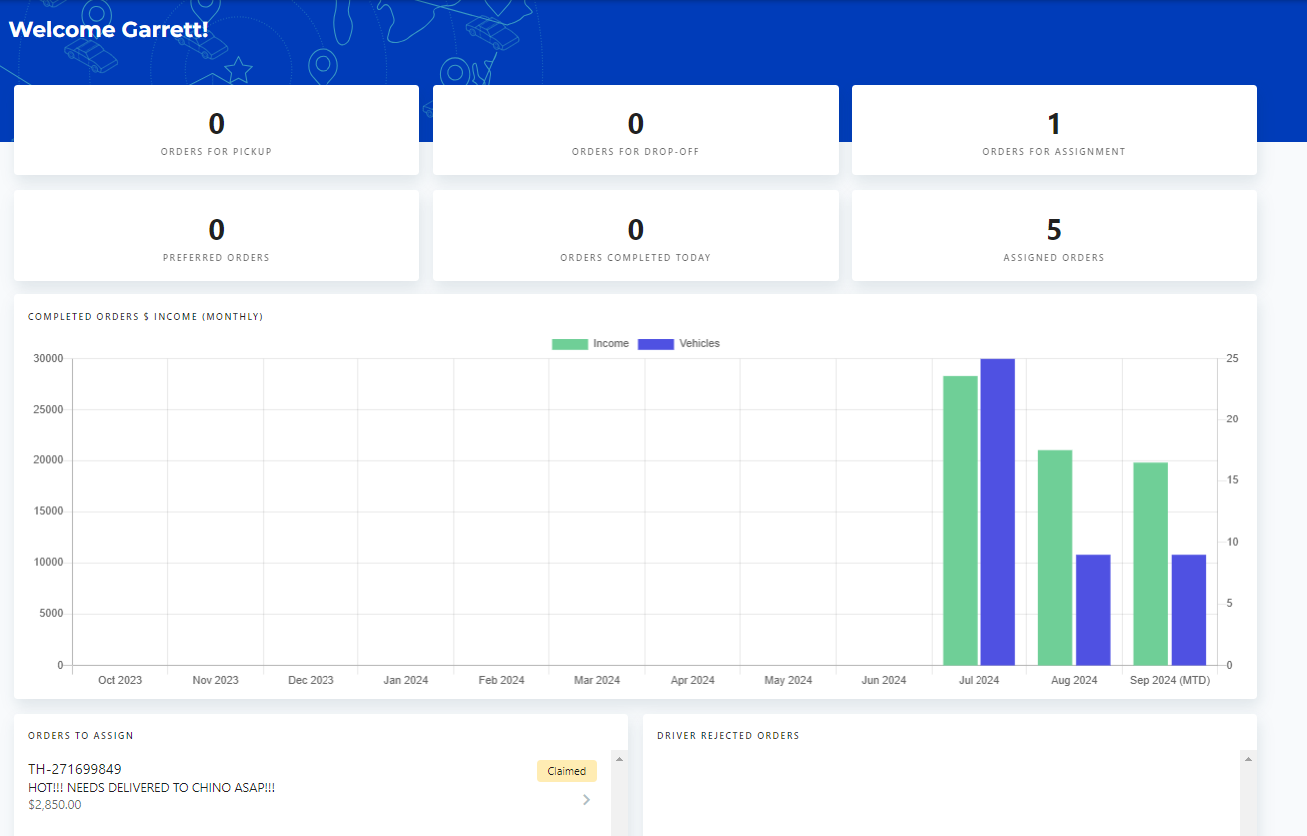Click the Oct 2023 axis label
The image size is (1307, 836).
coord(120,680)
